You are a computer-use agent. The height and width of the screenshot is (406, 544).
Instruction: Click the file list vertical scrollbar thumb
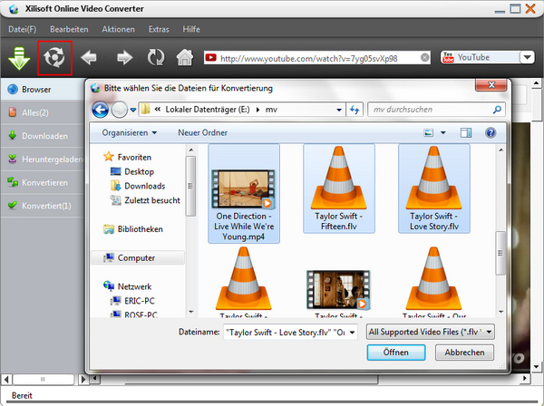tap(500, 253)
